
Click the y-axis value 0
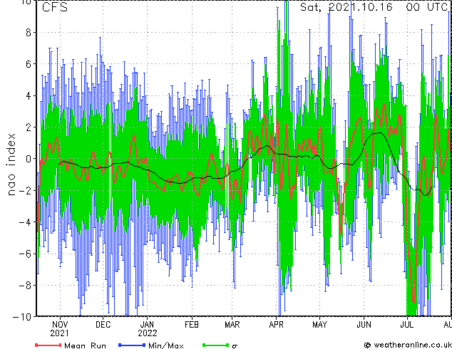(x=29, y=159)
